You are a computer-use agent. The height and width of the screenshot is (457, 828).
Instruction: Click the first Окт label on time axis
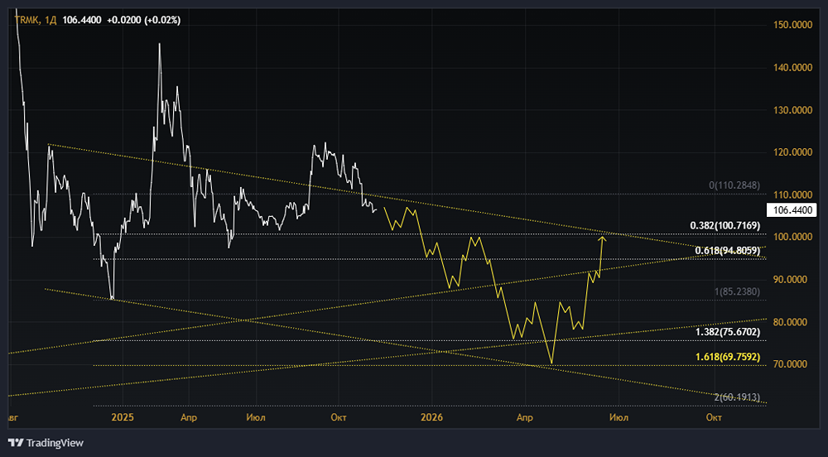339,417
